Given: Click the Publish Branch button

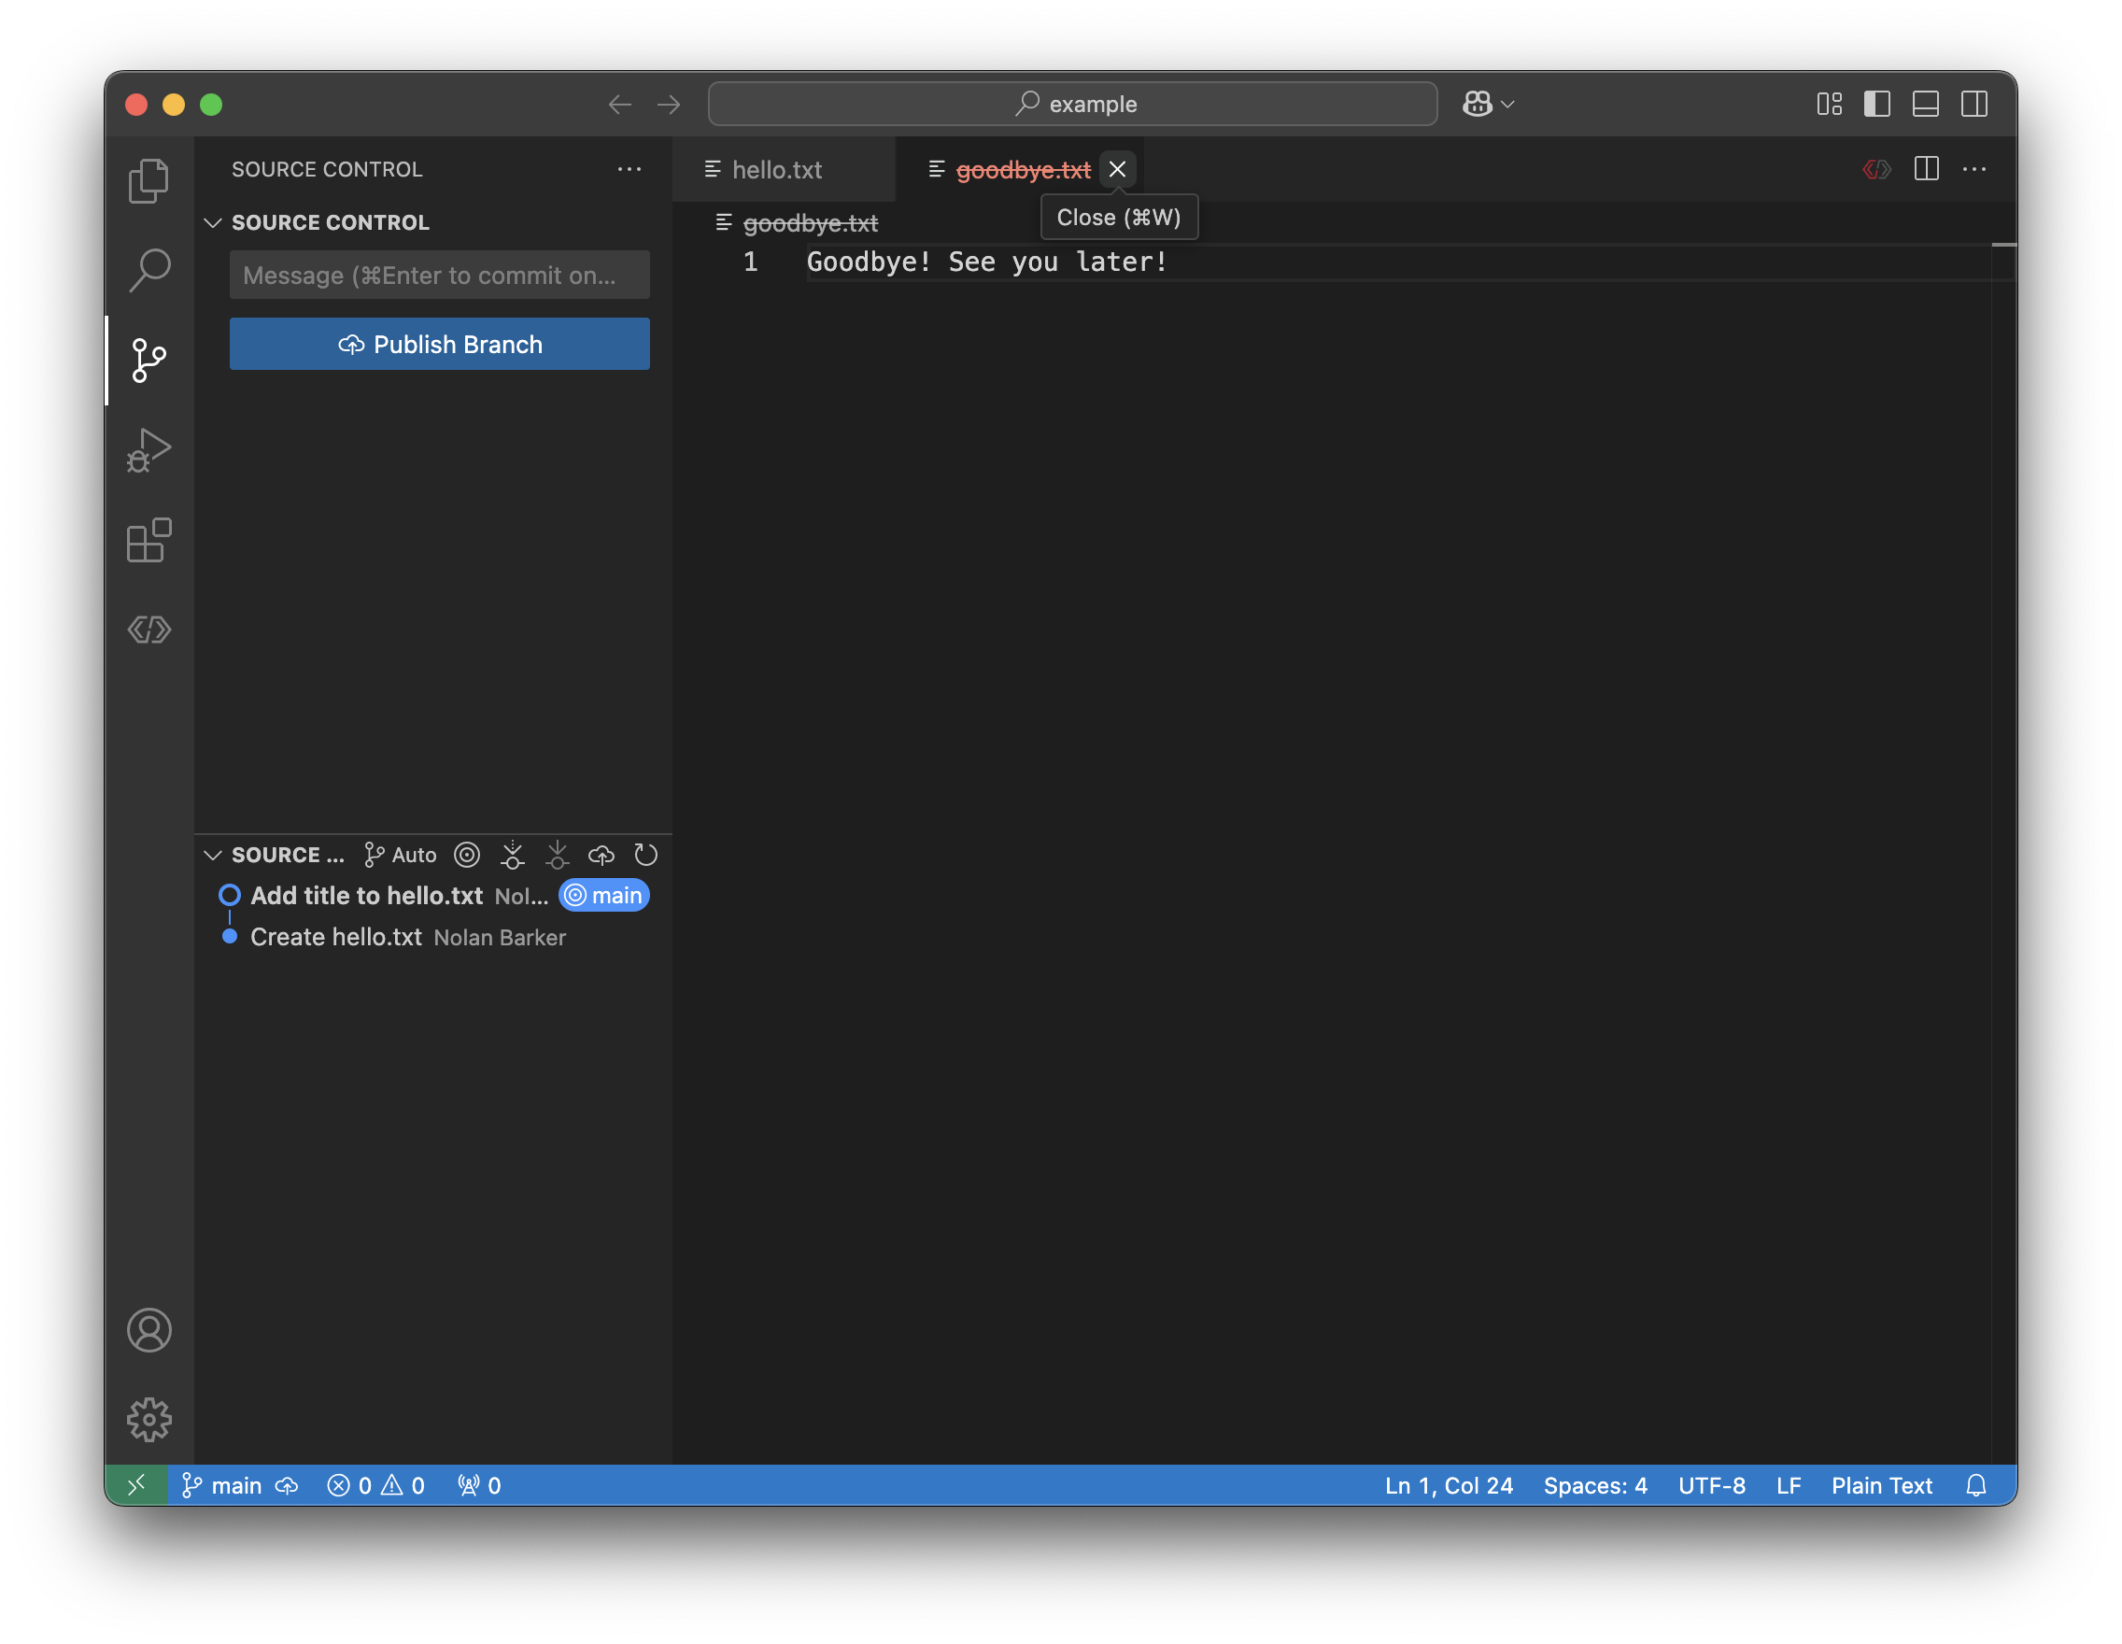Looking at the screenshot, I should (439, 344).
